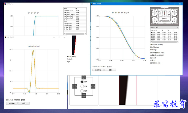Image resolution: width=188 pixels, height=113 pixels.
Task: Toggle Y series in MTF chart legend
Action: pos(122,13)
